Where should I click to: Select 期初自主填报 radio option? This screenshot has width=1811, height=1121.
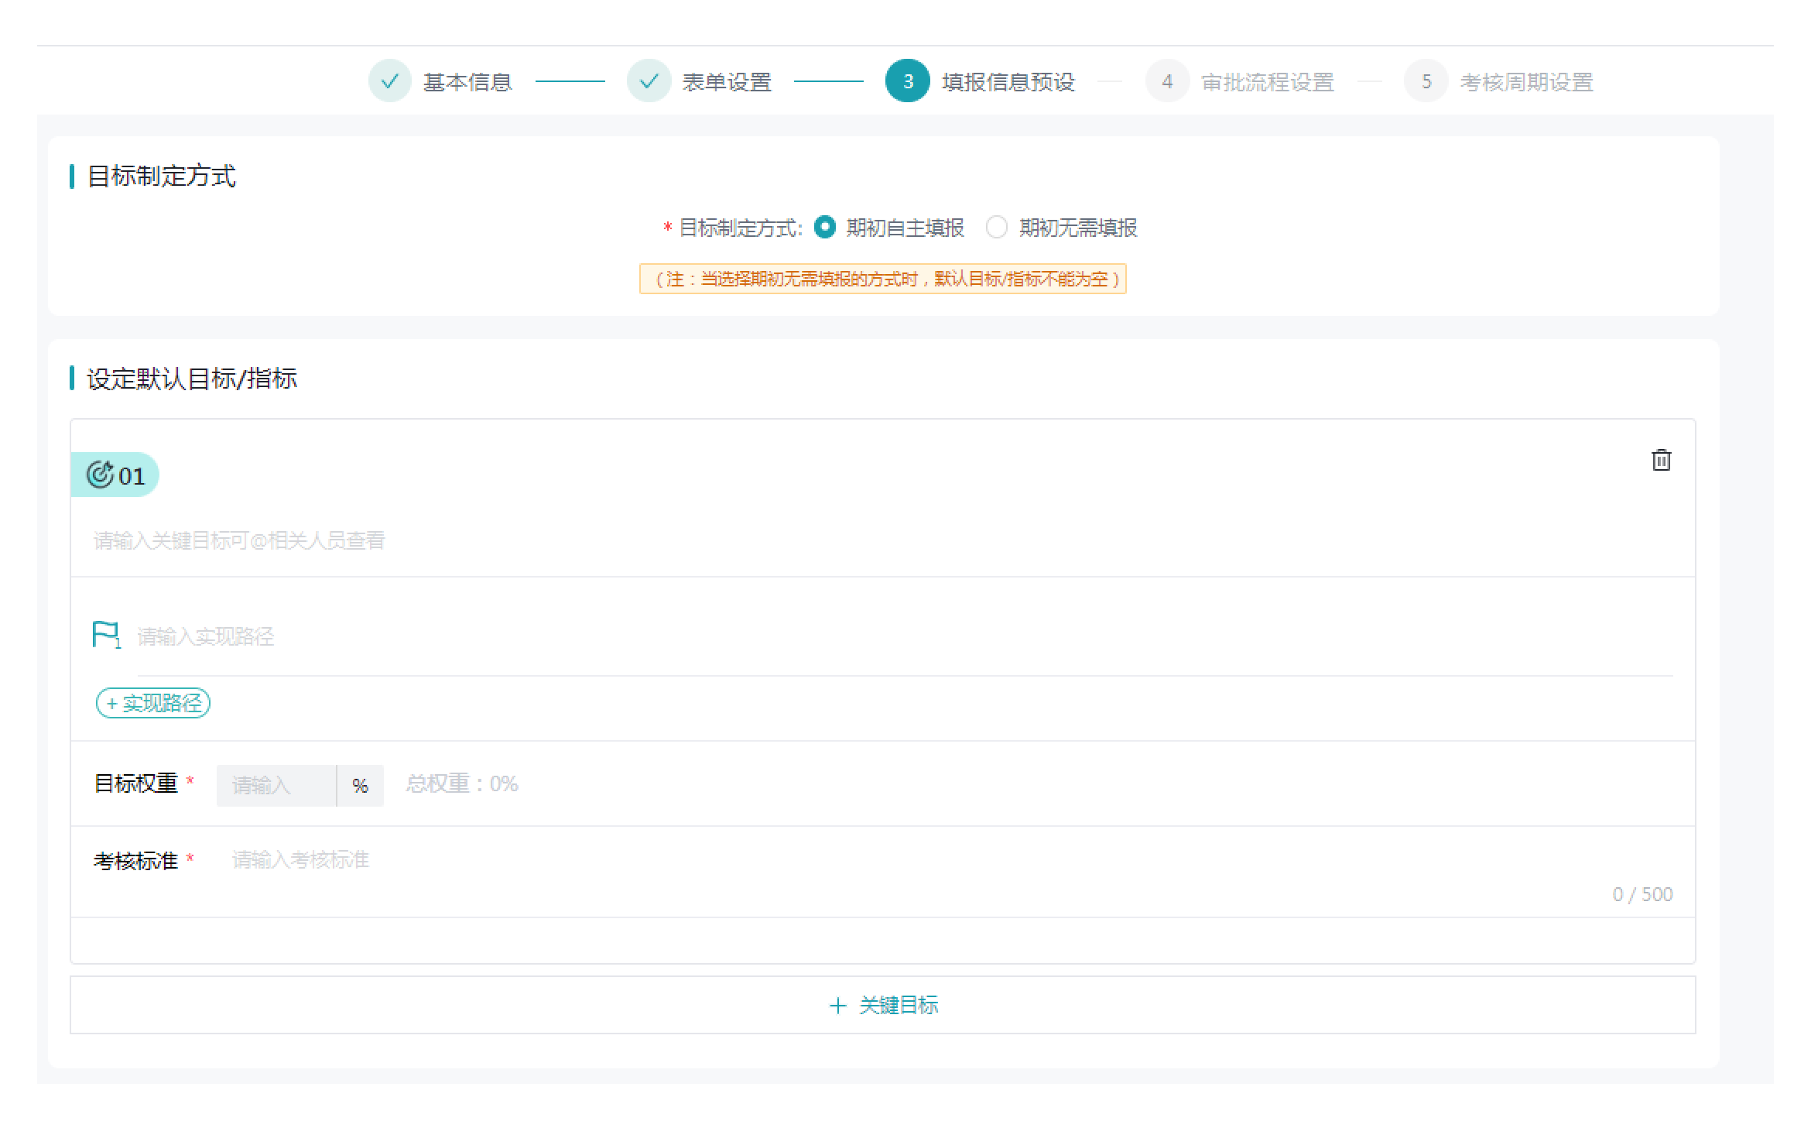point(825,228)
